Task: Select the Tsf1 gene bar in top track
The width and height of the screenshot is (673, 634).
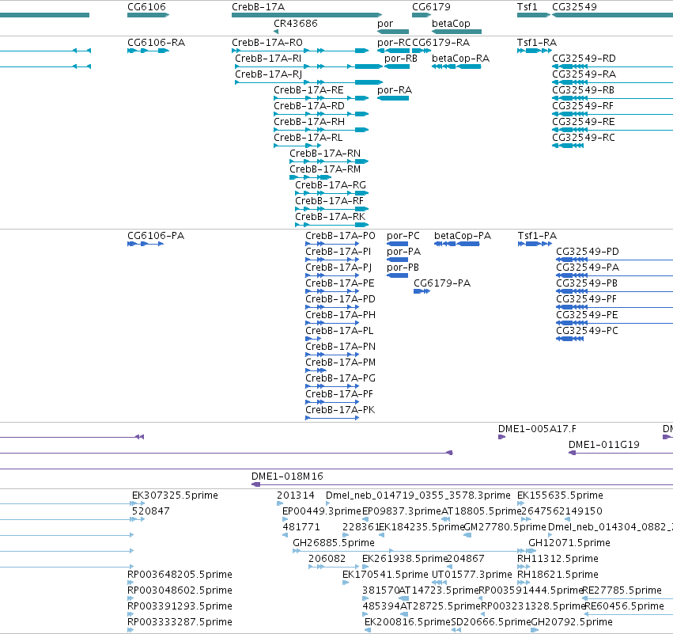Action: [534, 15]
